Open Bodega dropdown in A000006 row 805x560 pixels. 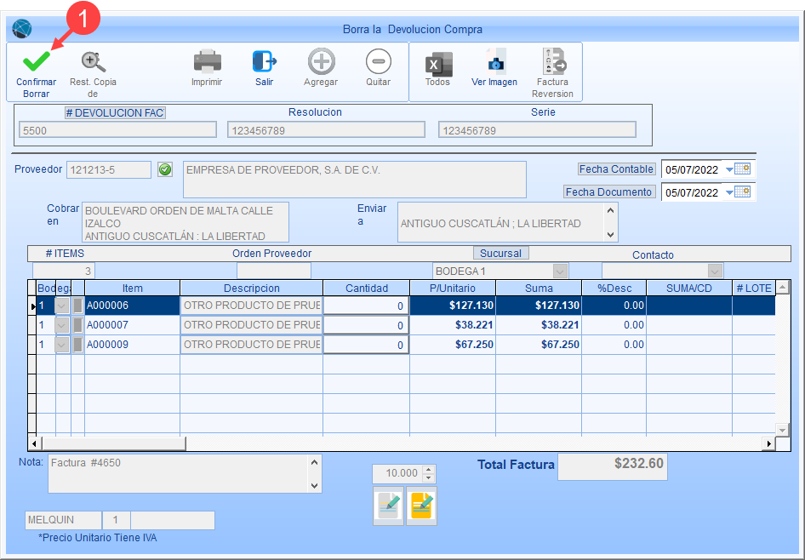click(61, 306)
